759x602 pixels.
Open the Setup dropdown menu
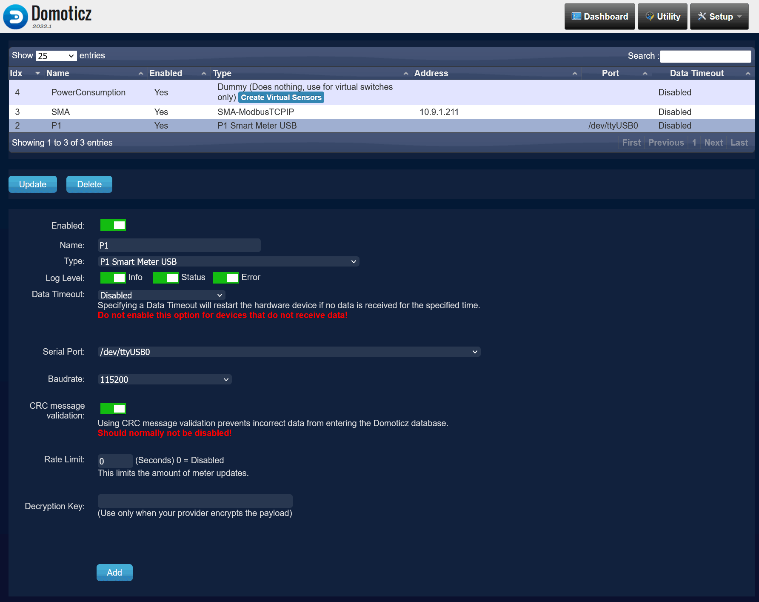point(719,17)
